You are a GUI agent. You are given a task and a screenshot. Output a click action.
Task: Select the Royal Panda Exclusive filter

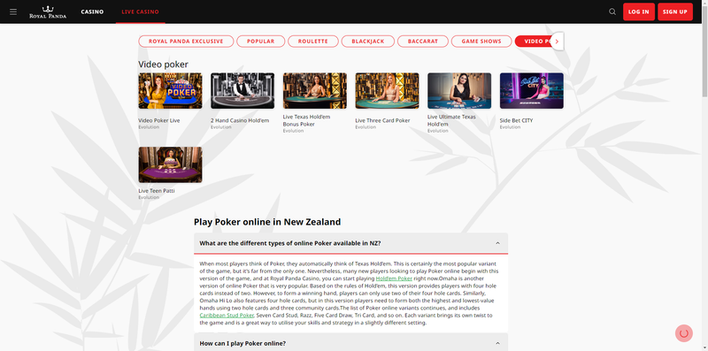[186, 41]
